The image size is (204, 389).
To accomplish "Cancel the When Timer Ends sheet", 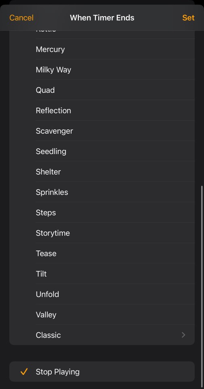I will point(21,17).
